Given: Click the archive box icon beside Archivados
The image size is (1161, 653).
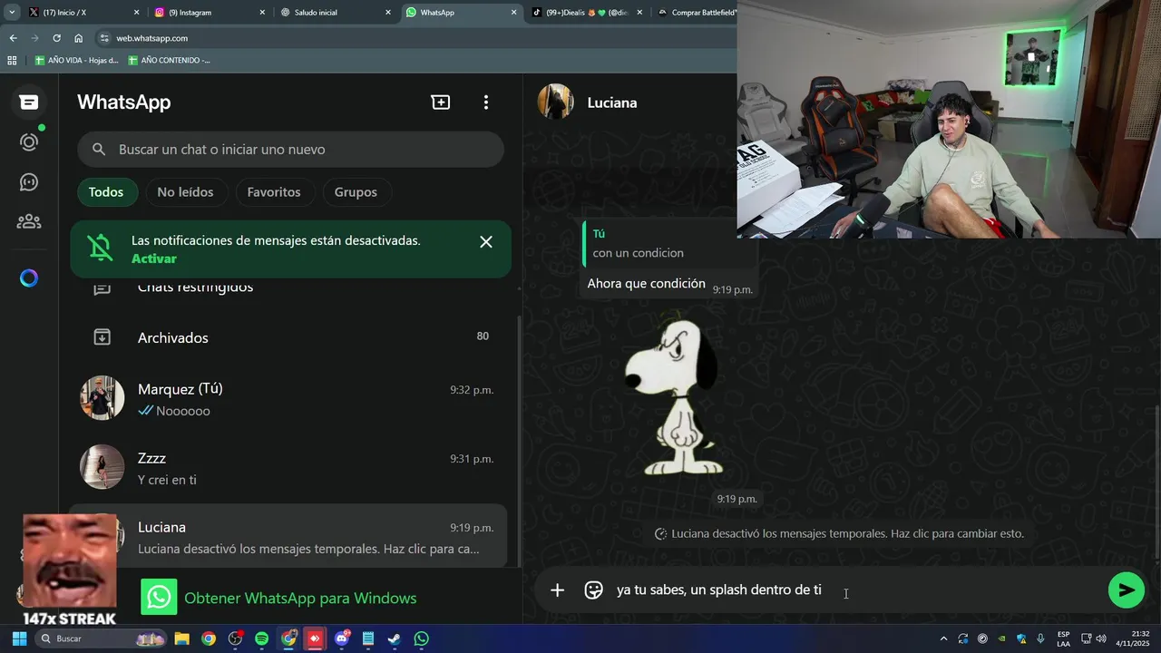Looking at the screenshot, I should (x=102, y=337).
